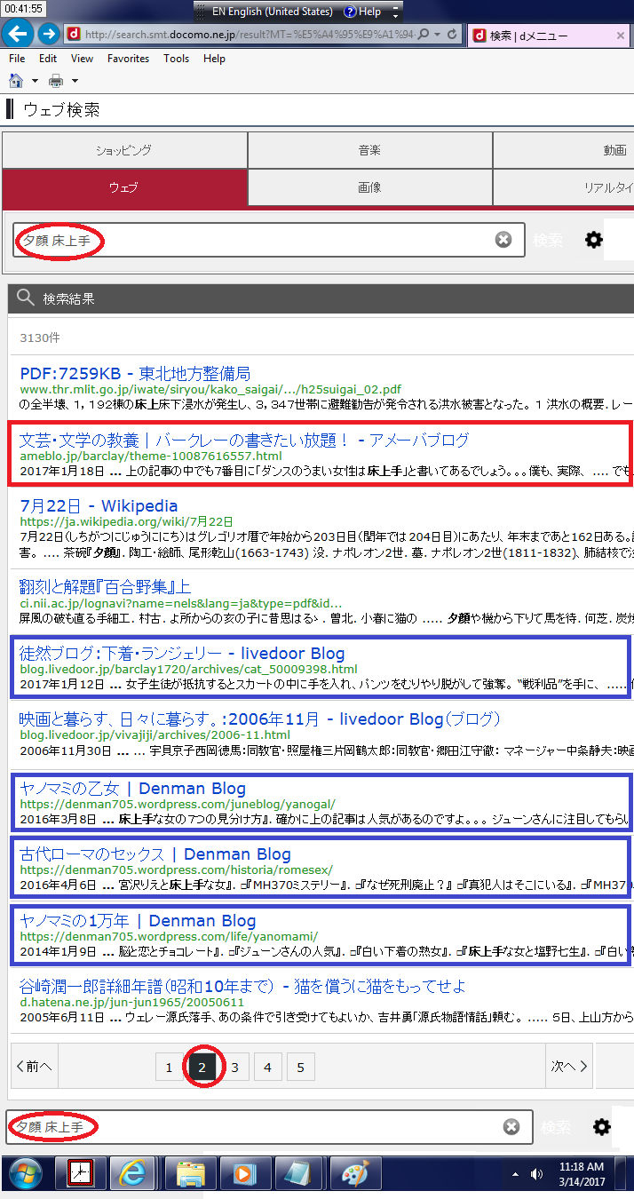Open ヤノマミの乙女 Denman Blog result
The height and width of the screenshot is (1199, 634).
pos(133,788)
